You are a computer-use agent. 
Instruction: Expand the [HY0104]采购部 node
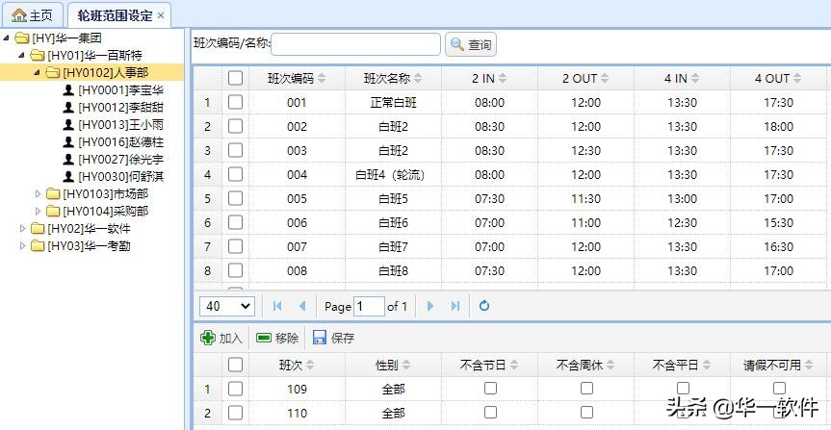38,211
